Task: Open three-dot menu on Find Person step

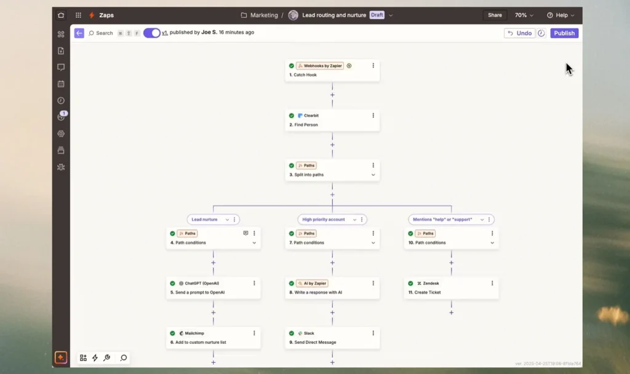Action: 373,115
